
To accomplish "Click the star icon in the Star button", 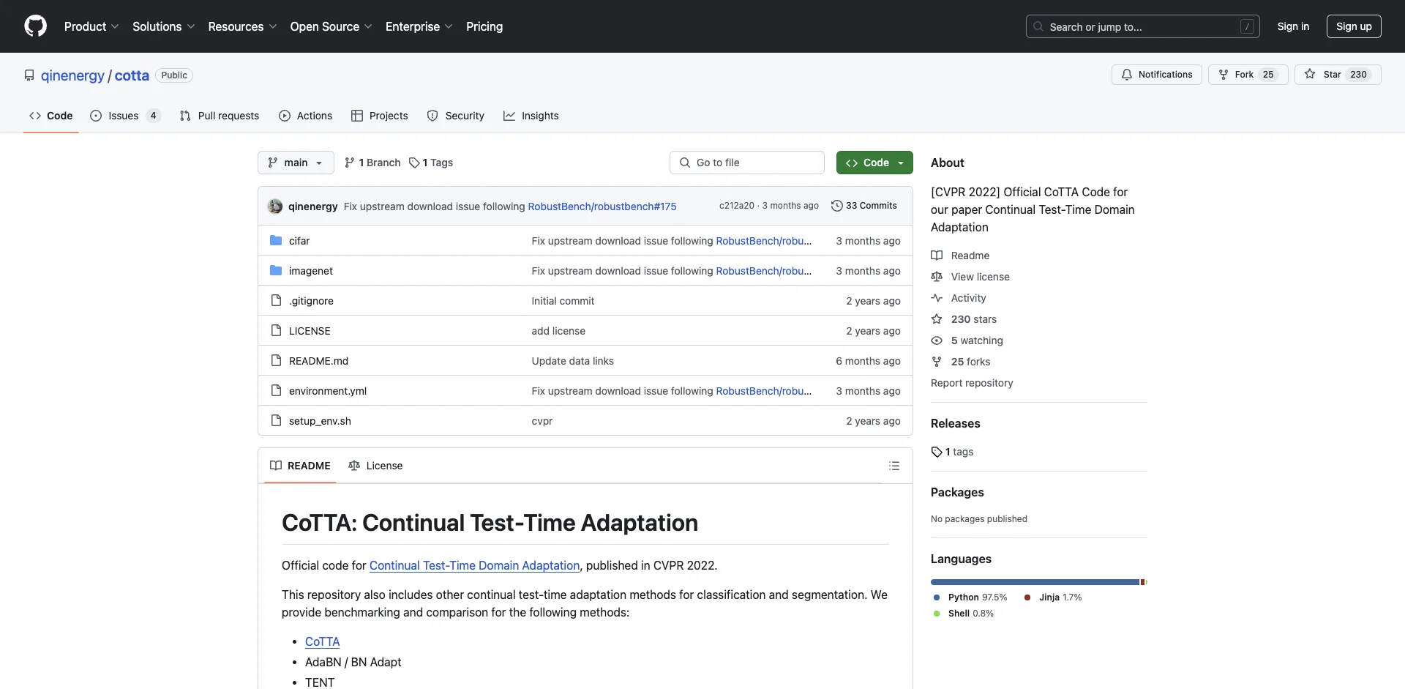I will (1310, 75).
